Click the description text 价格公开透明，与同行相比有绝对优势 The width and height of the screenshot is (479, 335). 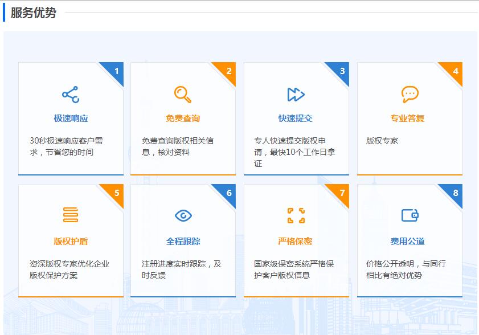[406, 269]
